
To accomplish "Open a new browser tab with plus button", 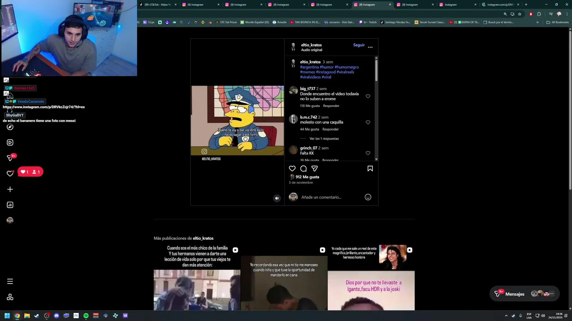I will (x=526, y=4).
